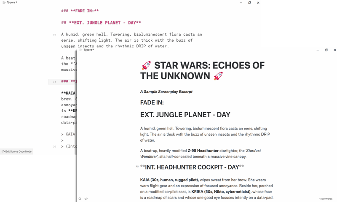Restore down the front Typora preview window
337x202 pixels.
pyautogui.click(x=326, y=50)
